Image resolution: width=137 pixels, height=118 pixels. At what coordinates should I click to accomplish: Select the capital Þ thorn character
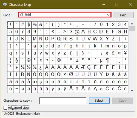click(107, 75)
